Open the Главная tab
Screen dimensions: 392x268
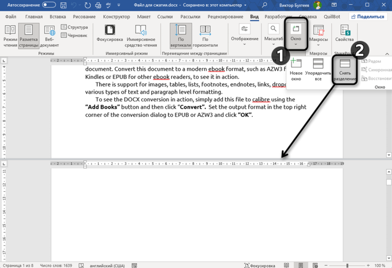click(x=33, y=17)
